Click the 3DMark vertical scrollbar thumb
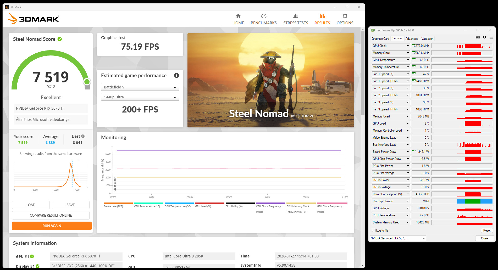This screenshot has height=270, width=498. point(363,73)
